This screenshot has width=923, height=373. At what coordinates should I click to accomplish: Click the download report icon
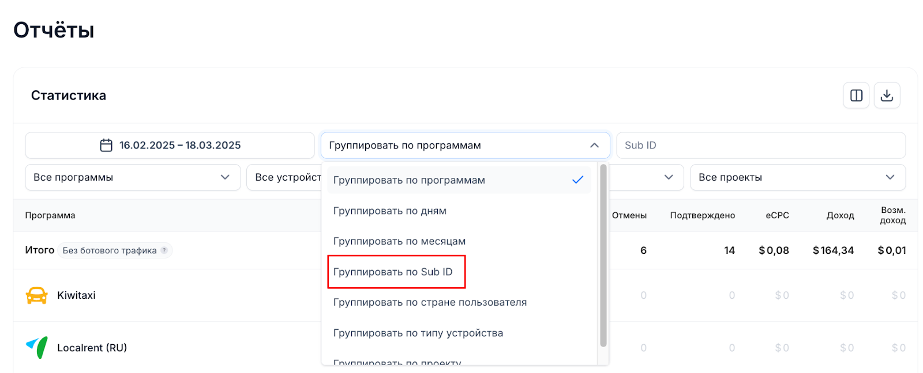coord(887,96)
